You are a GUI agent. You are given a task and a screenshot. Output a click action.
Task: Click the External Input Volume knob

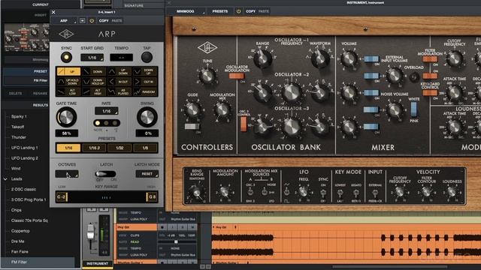click(395, 75)
